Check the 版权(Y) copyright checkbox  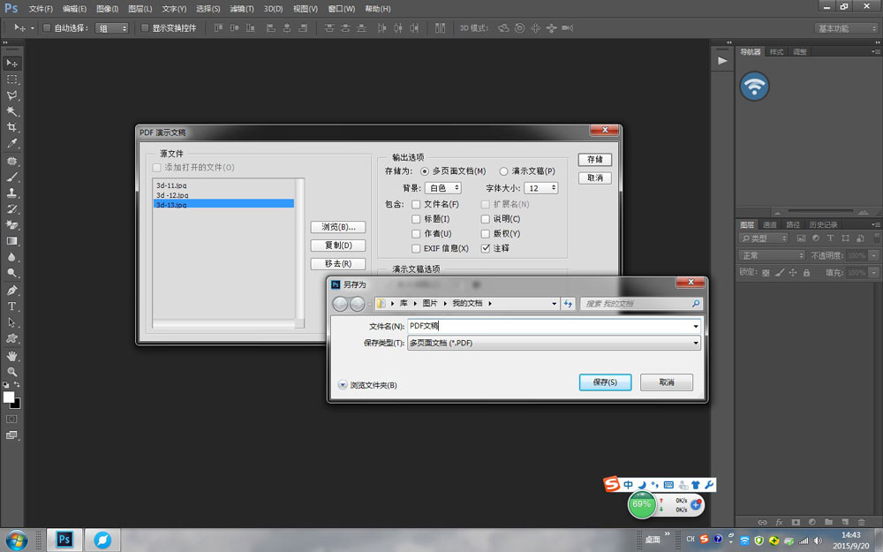click(x=486, y=234)
